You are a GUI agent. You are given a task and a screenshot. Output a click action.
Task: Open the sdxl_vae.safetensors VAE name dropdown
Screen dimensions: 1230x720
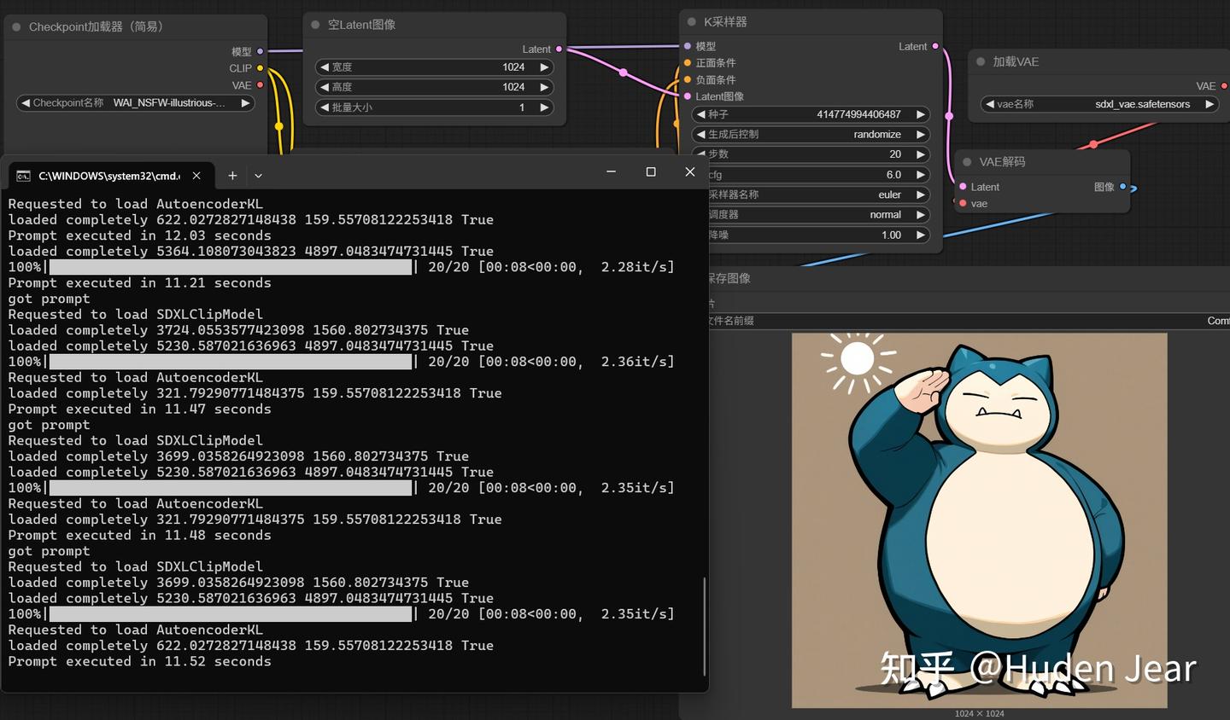1099,104
